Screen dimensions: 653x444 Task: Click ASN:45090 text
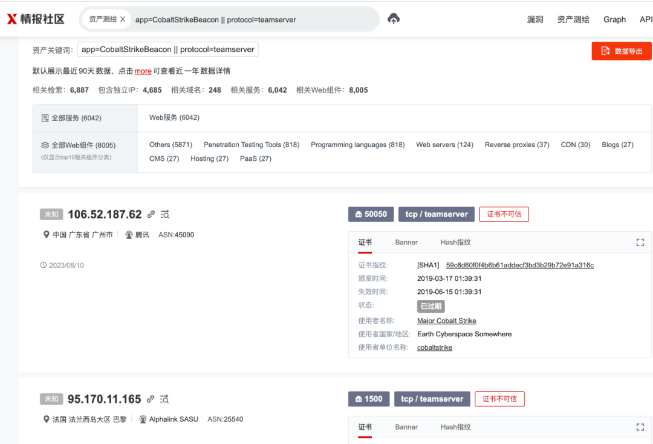[x=176, y=235]
